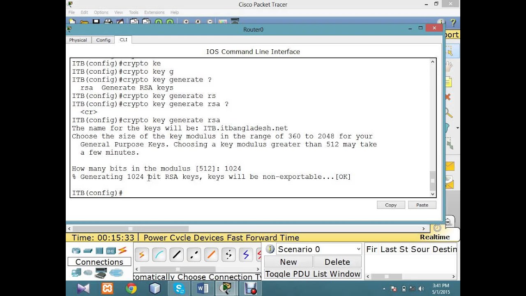The width and height of the screenshot is (526, 296).
Task: Open the Extensions menu
Action: pos(155,12)
